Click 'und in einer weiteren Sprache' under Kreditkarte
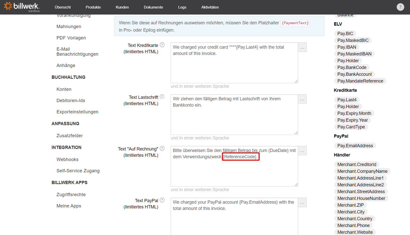The width and height of the screenshot is (410, 235). click(200, 86)
